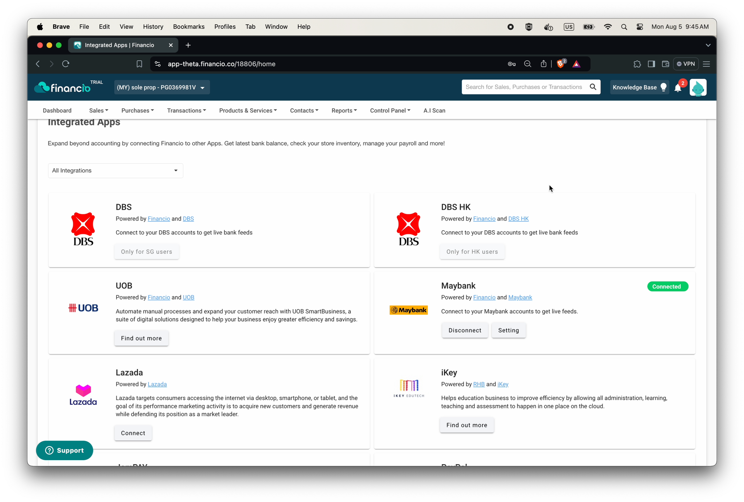Image resolution: width=744 pixels, height=502 pixels.
Task: Click the browser share icon
Action: coord(543,64)
